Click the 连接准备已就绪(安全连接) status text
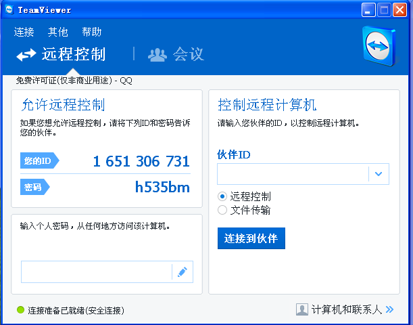This screenshot has height=325, width=413. pos(76,310)
